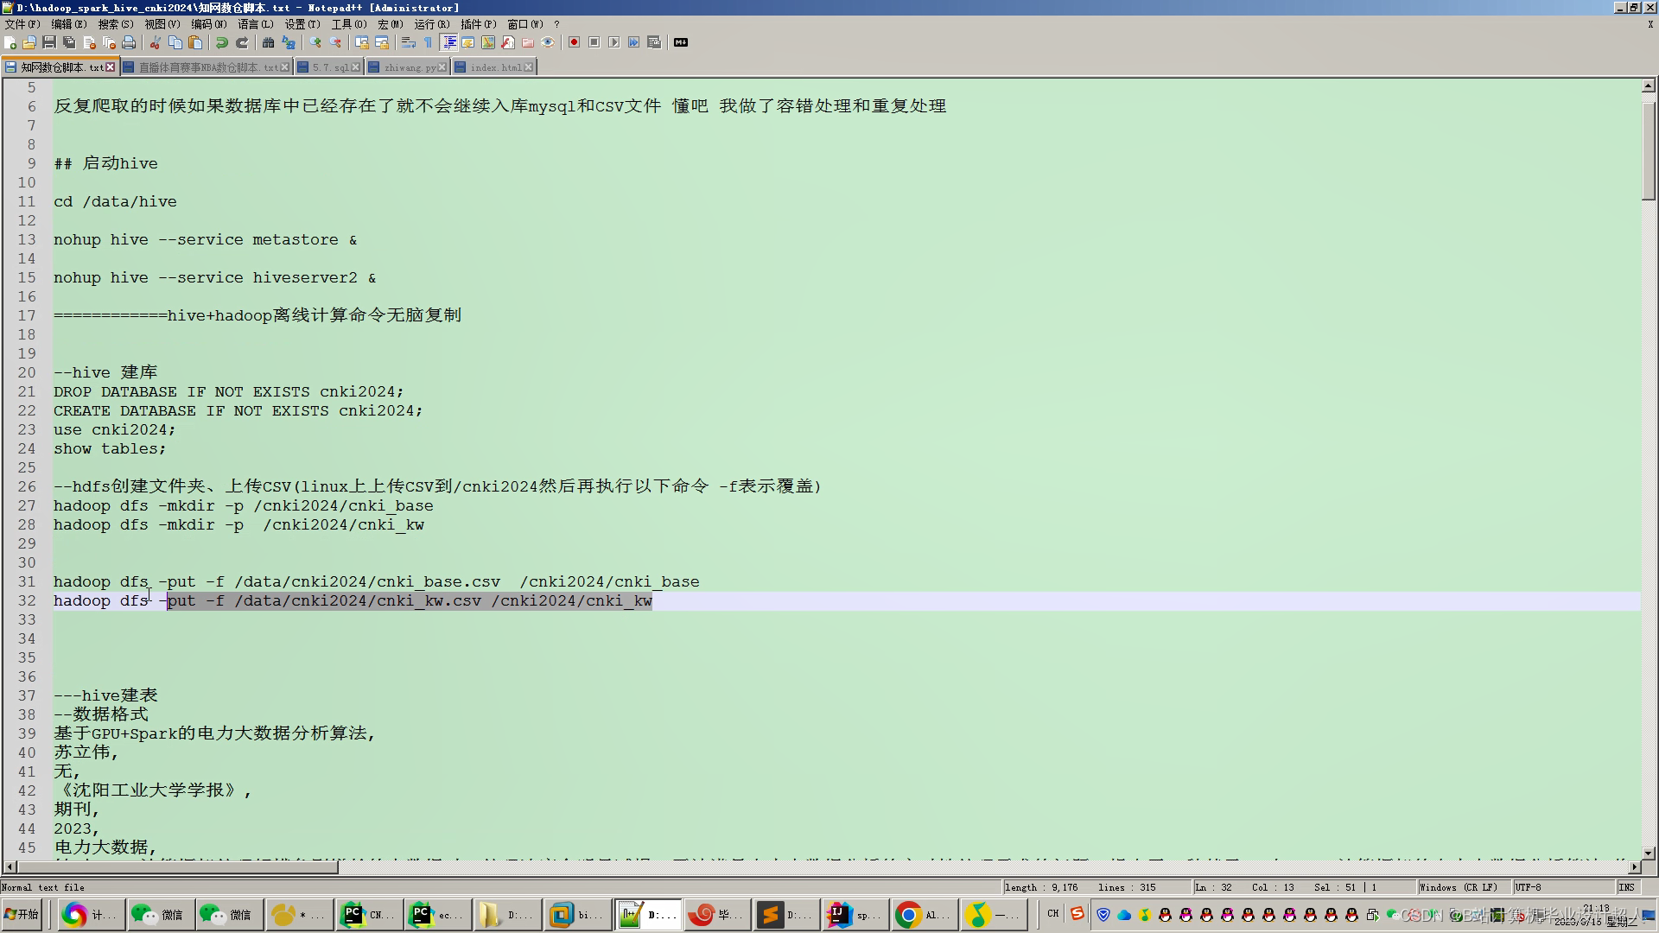Toggle file monitoring eye icon
The image size is (1659, 933).
tap(548, 42)
